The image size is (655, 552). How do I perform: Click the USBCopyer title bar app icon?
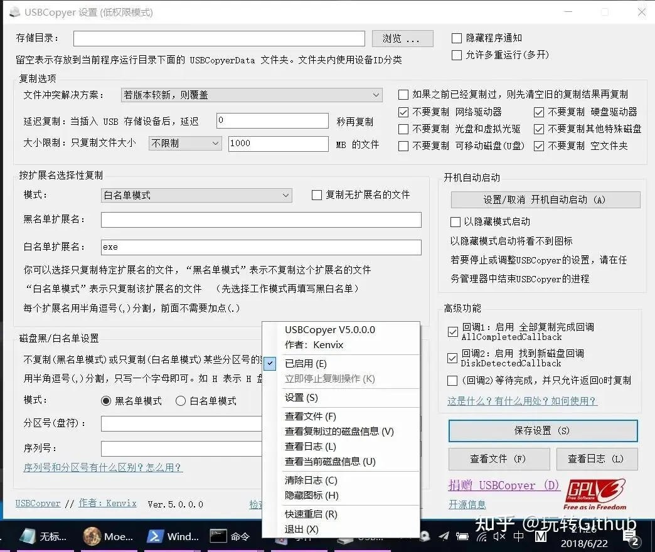point(14,12)
